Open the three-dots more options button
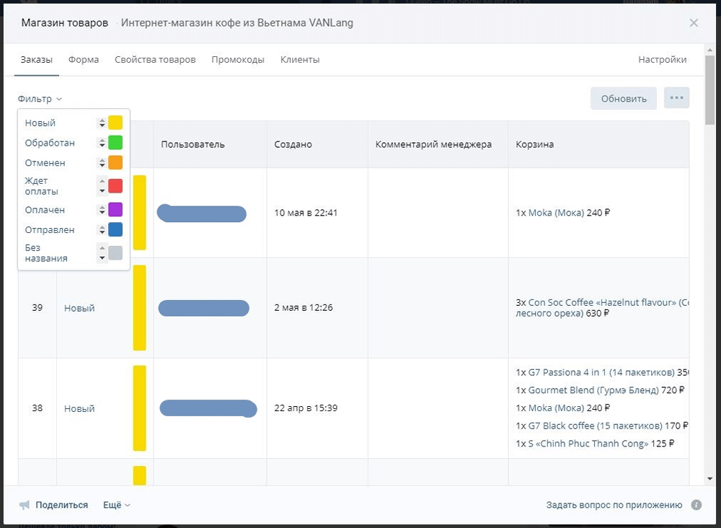The width and height of the screenshot is (721, 528). pos(676,98)
